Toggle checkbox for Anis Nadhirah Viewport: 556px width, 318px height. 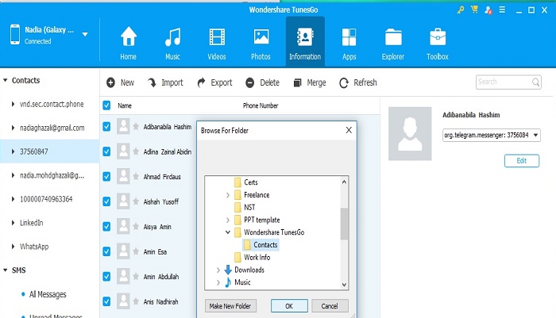click(x=106, y=301)
